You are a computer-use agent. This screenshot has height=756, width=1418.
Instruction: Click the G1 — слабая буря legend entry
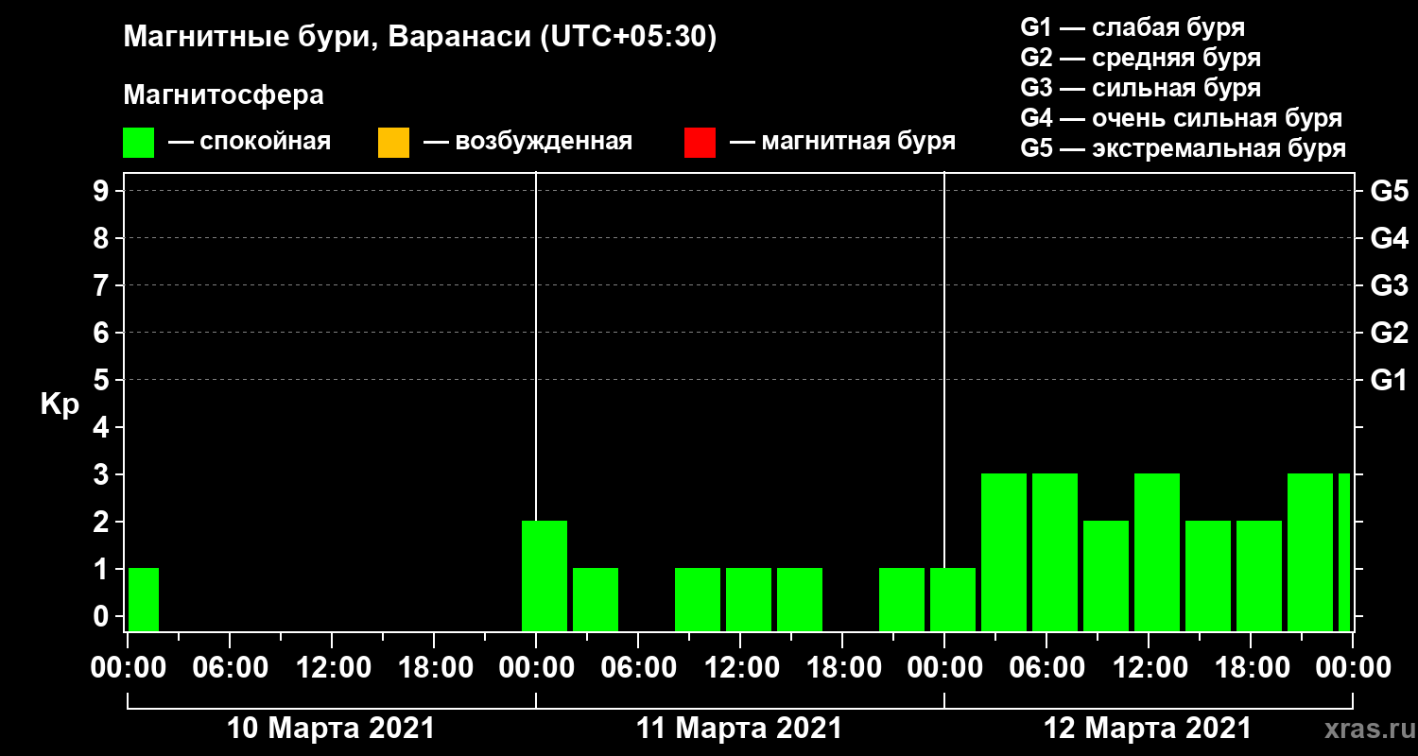(1133, 27)
